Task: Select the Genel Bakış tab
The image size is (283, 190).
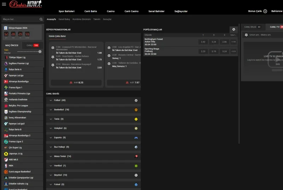Action: tap(64, 19)
